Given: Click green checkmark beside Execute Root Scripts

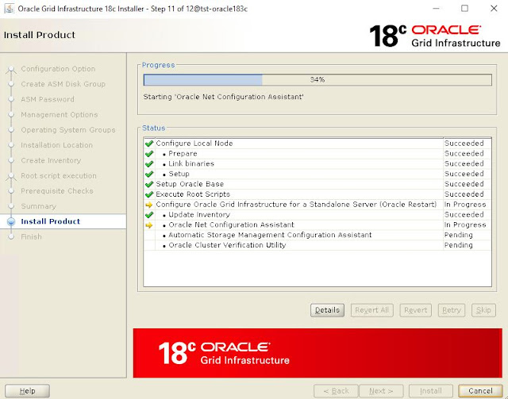Looking at the screenshot, I should 149,194.
